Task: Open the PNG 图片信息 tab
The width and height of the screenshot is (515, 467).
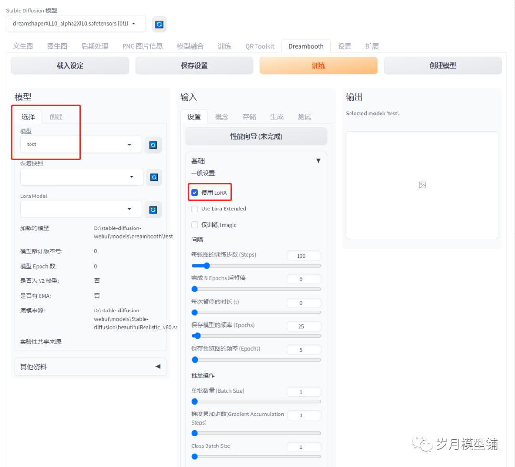Action: [143, 46]
